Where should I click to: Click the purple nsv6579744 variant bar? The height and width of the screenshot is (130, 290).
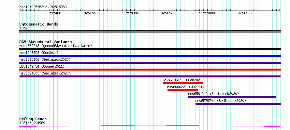click(238, 104)
